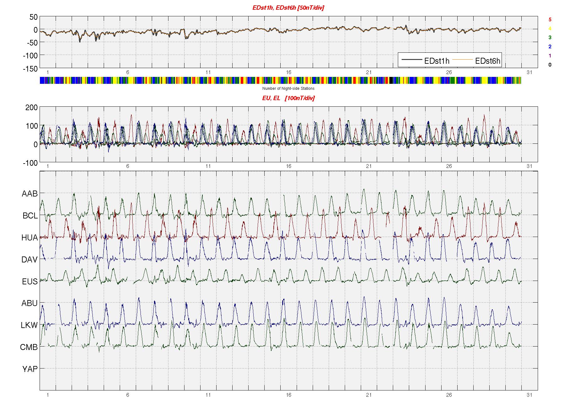The height and width of the screenshot is (398, 566).
Task: Click the EUS station label
Action: (30, 282)
